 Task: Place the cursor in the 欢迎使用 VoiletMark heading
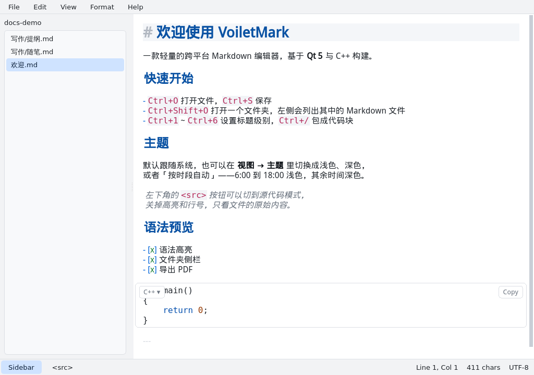coord(222,32)
